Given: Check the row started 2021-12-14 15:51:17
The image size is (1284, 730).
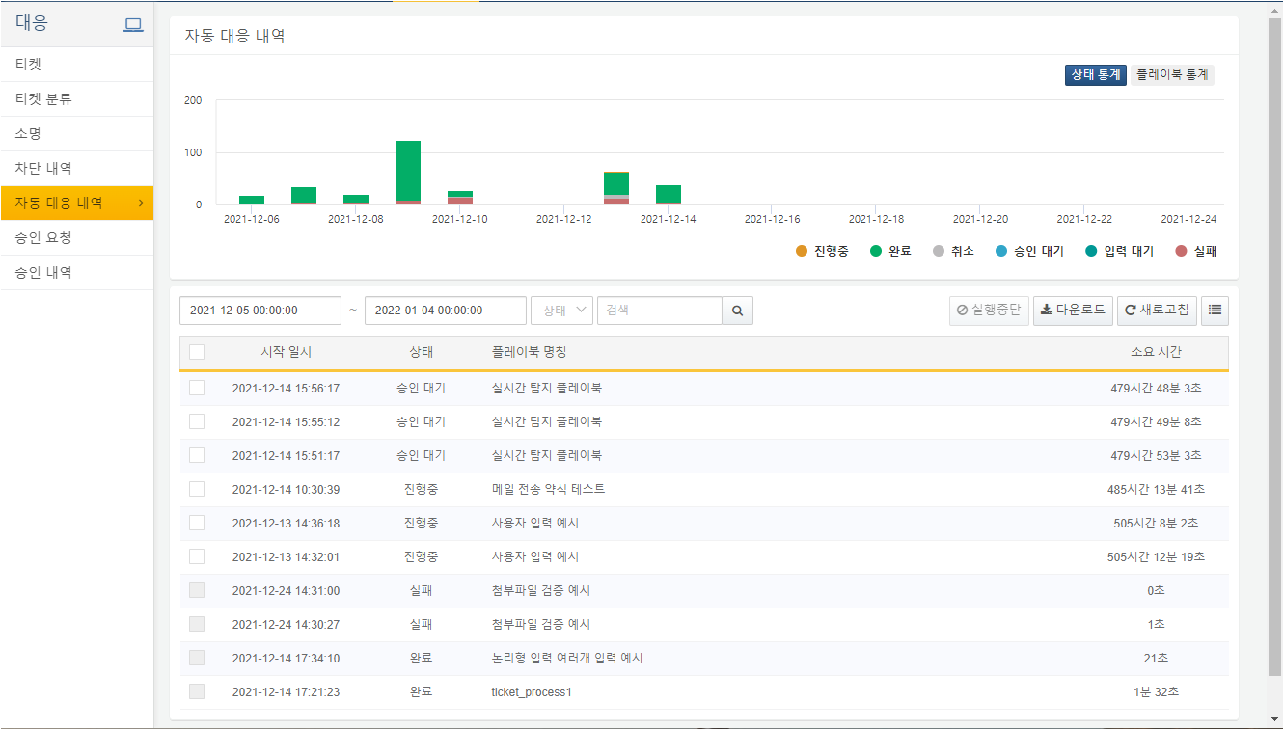Looking at the screenshot, I should point(197,455).
